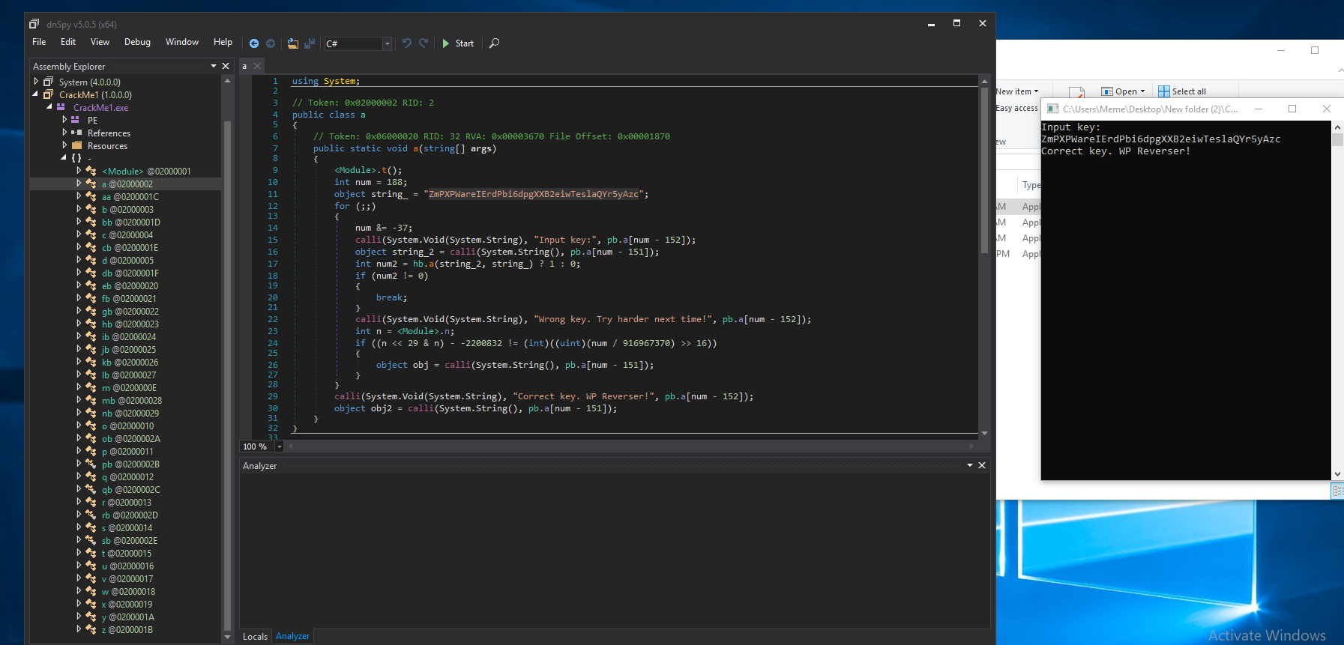Click the class icon beside '<Module> @02000001'
The image size is (1344, 645).
click(91, 171)
